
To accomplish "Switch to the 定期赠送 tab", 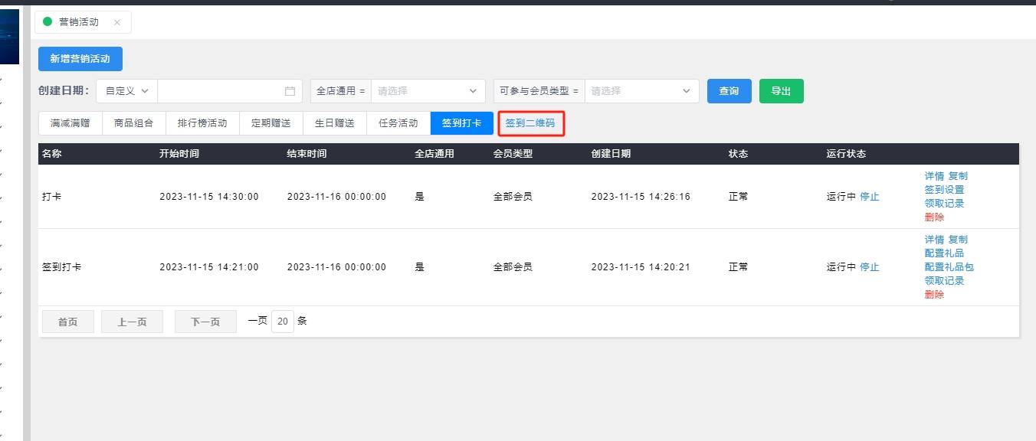I will pyautogui.click(x=270, y=123).
